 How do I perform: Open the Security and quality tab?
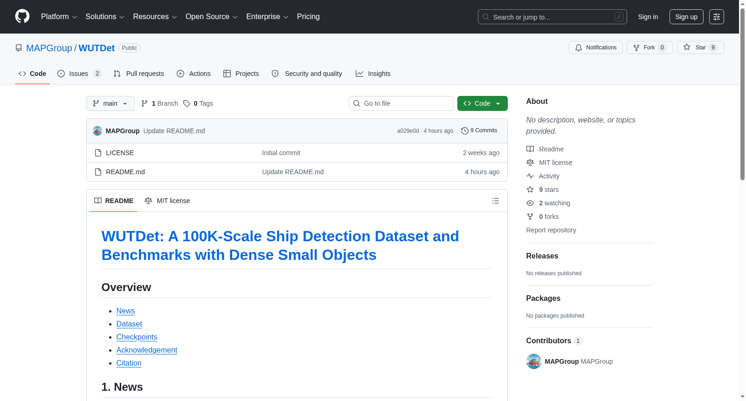point(307,74)
